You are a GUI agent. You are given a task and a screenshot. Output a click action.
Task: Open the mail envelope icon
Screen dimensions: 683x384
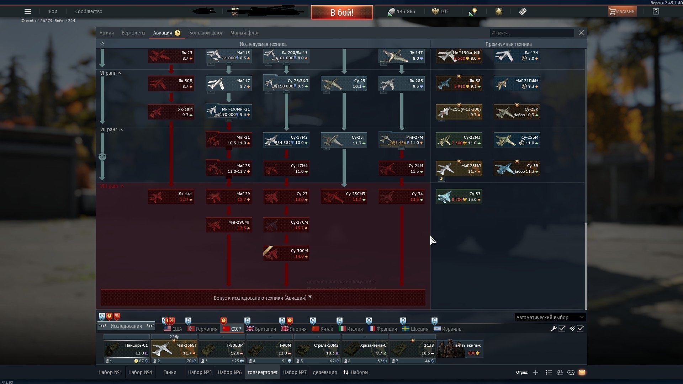point(582,372)
